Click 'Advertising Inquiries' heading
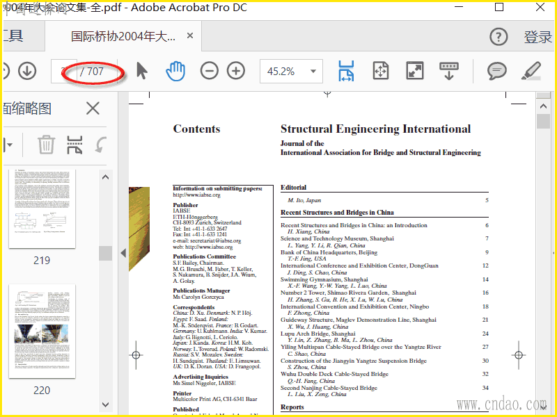This screenshot has width=557, height=417. tap(201, 377)
